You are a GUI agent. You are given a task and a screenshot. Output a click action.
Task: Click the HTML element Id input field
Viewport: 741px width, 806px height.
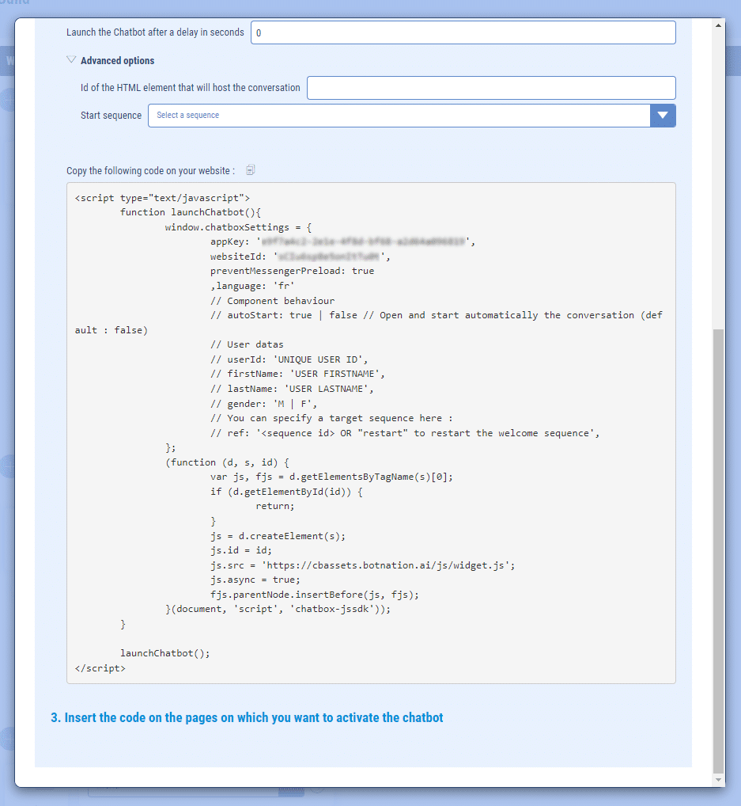point(490,88)
